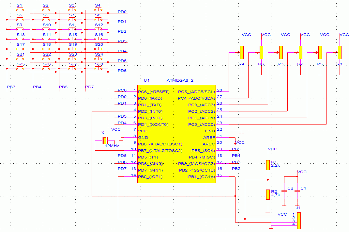Image resolution: width=349 pixels, height=232 pixels.
Task: Select the 4,7k value text of R2
Action: [x=276, y=195]
